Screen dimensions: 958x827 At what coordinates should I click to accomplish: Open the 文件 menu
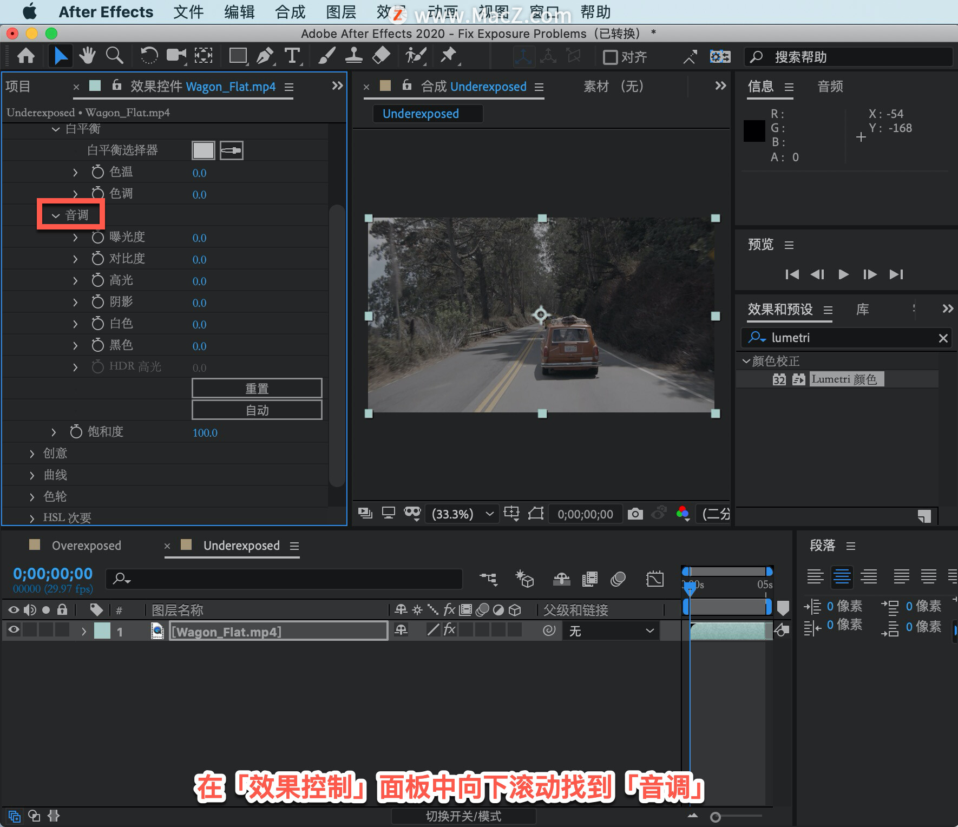[x=188, y=12]
